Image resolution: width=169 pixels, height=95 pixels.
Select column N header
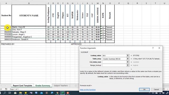point(103,3)
